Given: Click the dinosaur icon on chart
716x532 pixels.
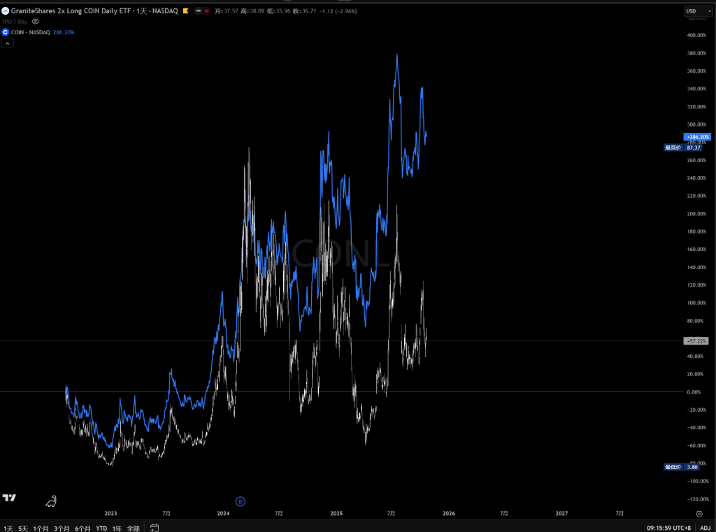Looking at the screenshot, I should point(51,501).
